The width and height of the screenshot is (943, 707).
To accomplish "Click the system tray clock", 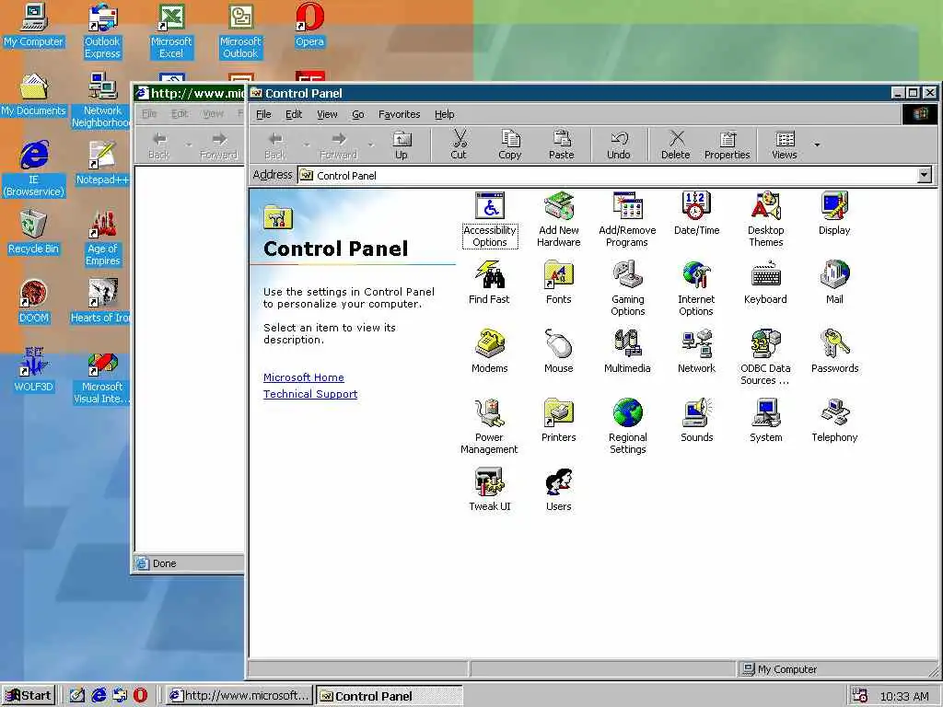I will tap(904, 696).
